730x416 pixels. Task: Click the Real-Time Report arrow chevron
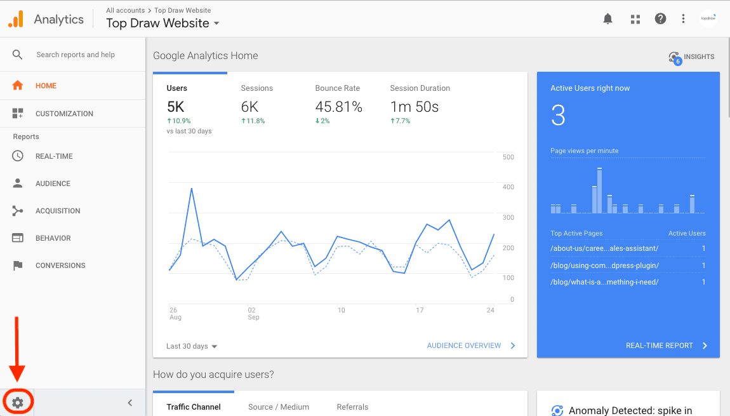pyautogui.click(x=705, y=346)
